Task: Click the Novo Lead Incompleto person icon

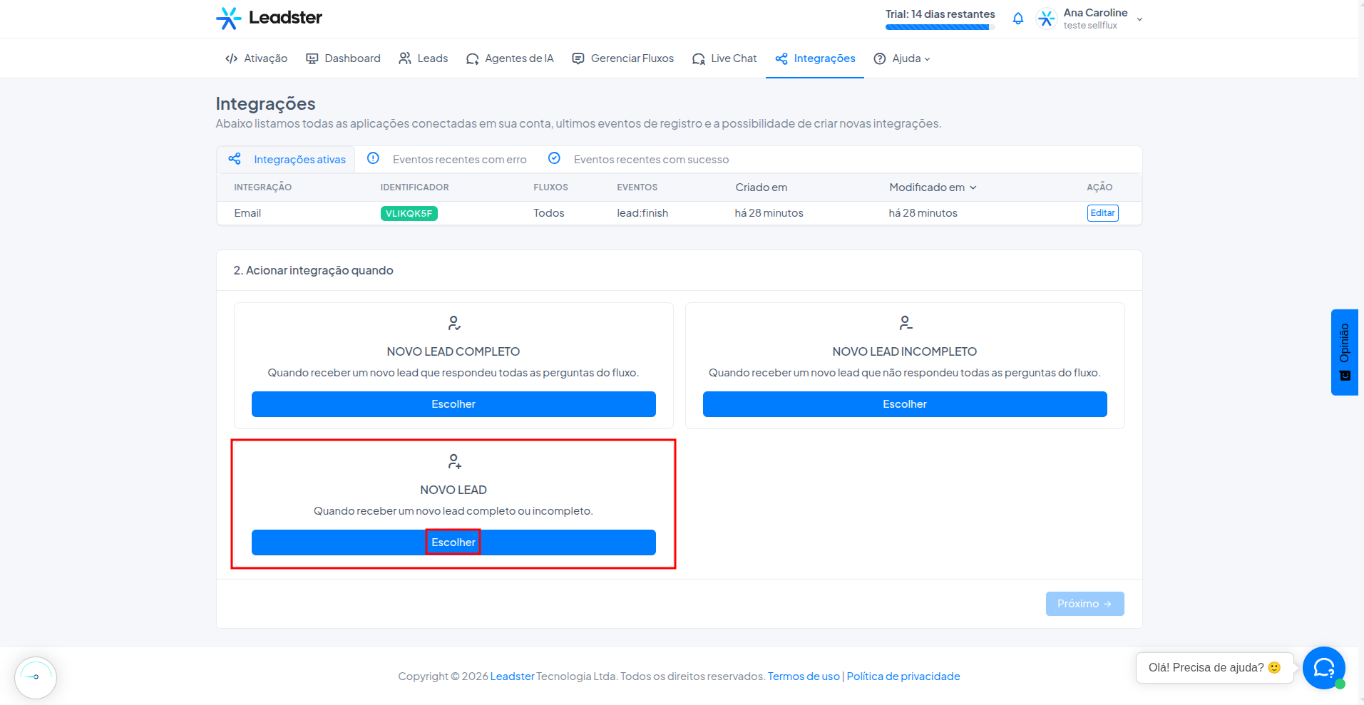Action: [905, 323]
